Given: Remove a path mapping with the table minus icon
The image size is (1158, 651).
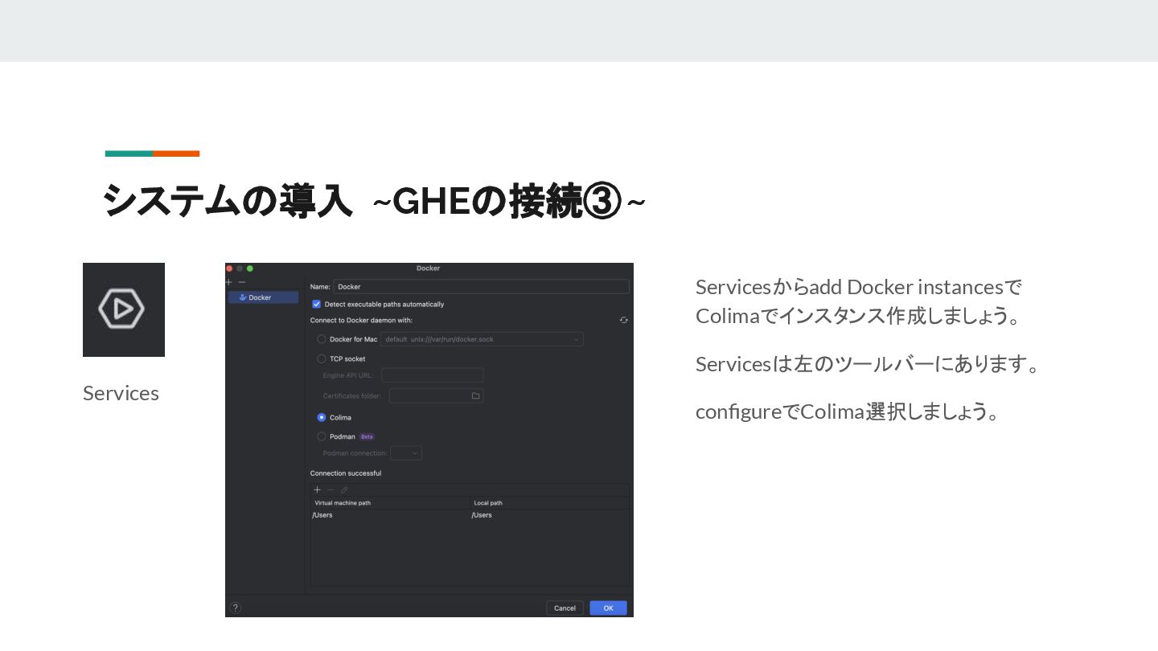Looking at the screenshot, I should (330, 489).
